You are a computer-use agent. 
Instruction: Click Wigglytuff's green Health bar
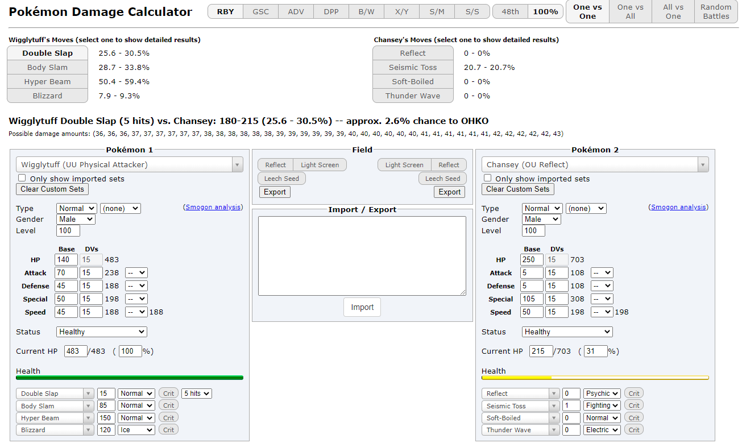click(130, 377)
